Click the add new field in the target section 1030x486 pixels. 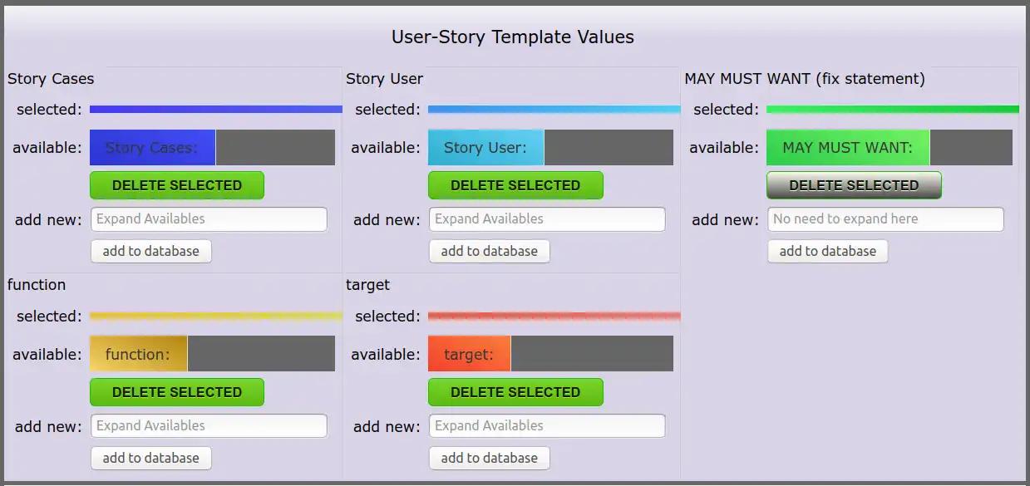[546, 425]
